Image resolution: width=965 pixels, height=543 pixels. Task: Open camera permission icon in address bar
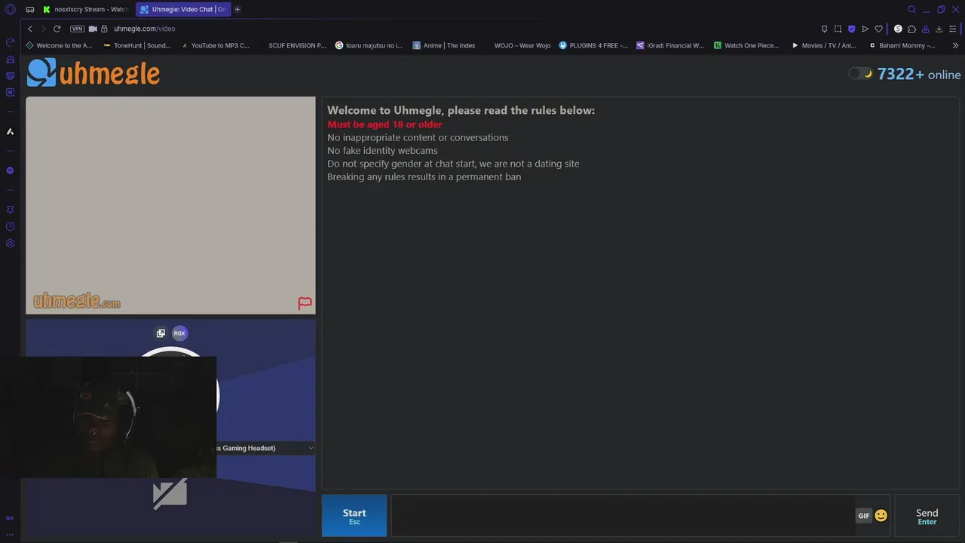[93, 29]
